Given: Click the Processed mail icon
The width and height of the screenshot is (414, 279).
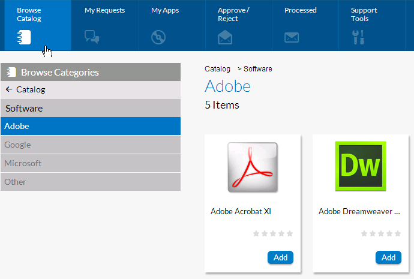Looking at the screenshot, I should (x=292, y=37).
